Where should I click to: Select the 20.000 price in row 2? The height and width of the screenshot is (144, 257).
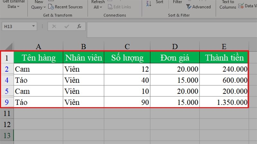175,69
